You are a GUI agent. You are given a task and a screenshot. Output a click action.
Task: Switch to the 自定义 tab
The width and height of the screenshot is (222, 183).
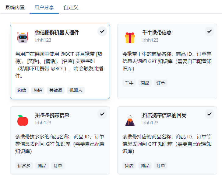pyautogui.click(x=71, y=7)
